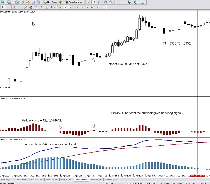Expand the Profiles dropdown arrow
Viewport: 210px width, 184px height.
(12, 2)
